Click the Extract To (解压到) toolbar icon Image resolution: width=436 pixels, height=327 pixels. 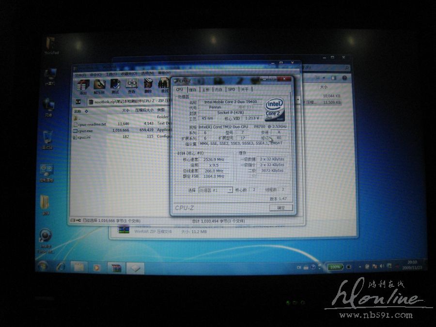click(x=99, y=86)
